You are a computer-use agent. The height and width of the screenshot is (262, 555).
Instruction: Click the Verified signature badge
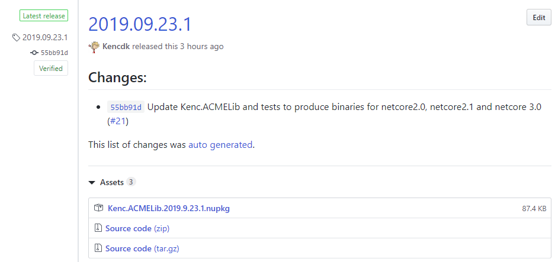(x=50, y=68)
